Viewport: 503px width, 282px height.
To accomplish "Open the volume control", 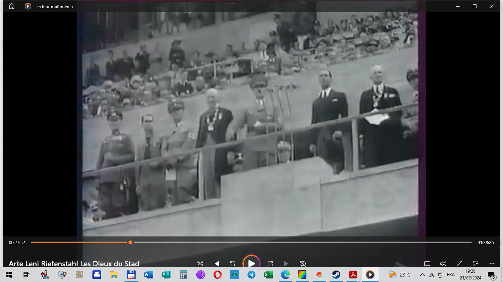I will [x=443, y=264].
